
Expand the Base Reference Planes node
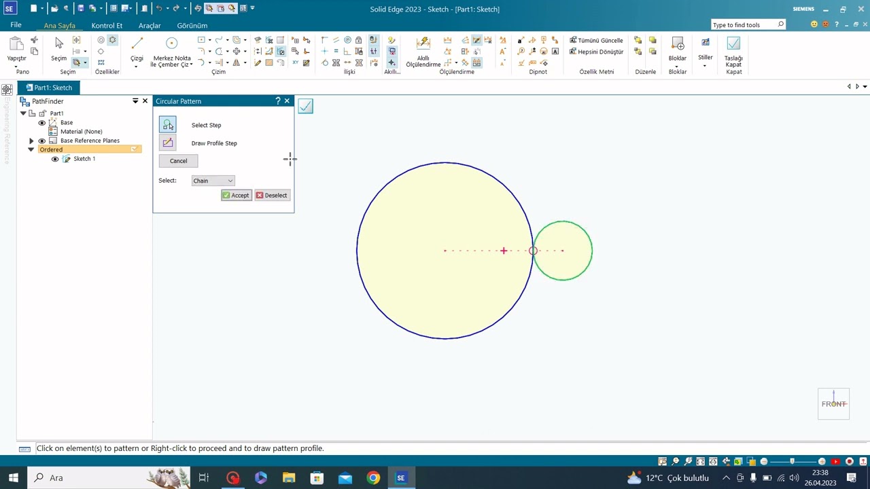pyautogui.click(x=31, y=141)
